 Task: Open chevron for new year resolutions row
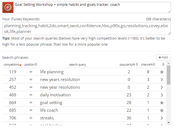click(162, 87)
